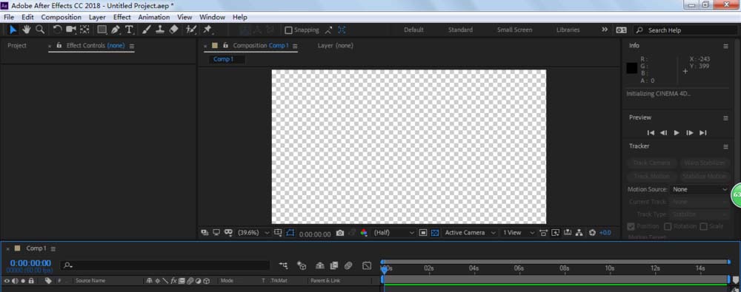Click the Timeline button icon in viewer
741x292 pixels.
coord(567,233)
